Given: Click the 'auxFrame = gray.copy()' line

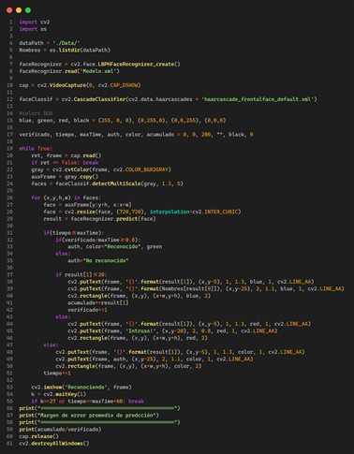Looking at the screenshot, I should (x=65, y=177).
